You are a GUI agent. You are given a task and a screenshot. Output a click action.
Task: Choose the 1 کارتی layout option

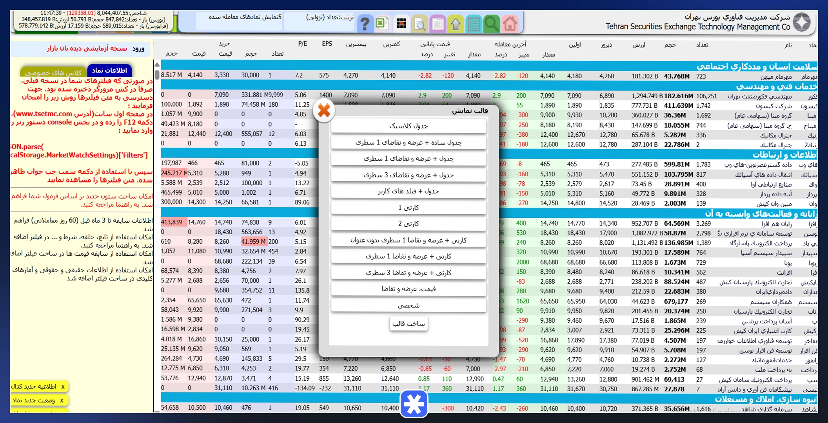tap(409, 207)
